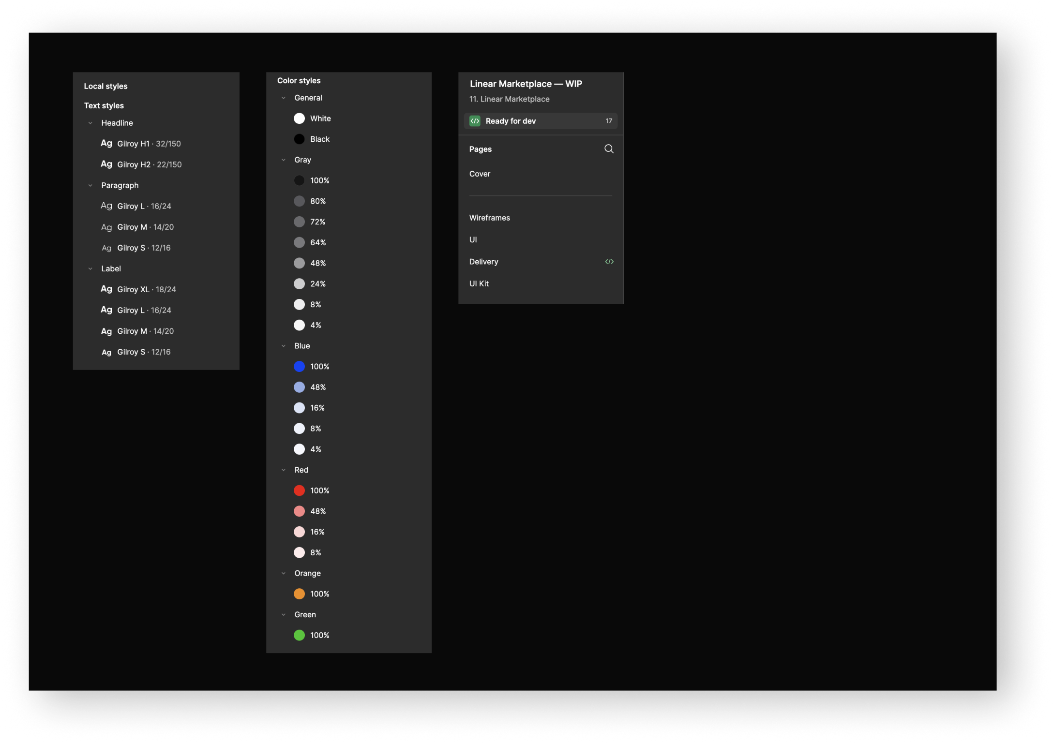The height and width of the screenshot is (743, 1053).
Task: Collapse the Gray color group
Action: point(284,160)
